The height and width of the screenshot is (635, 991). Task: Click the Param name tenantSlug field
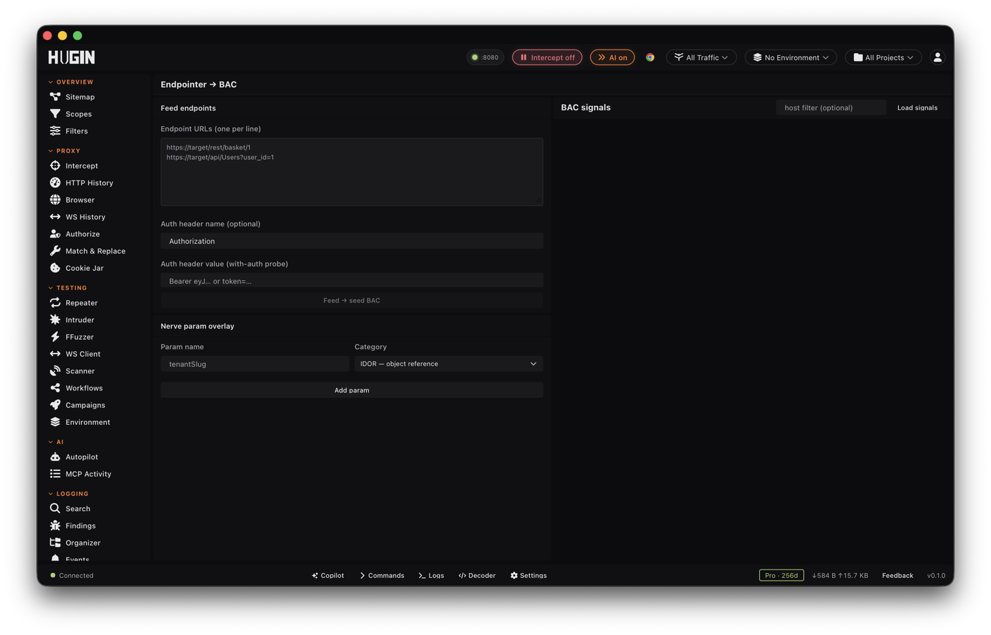[255, 364]
